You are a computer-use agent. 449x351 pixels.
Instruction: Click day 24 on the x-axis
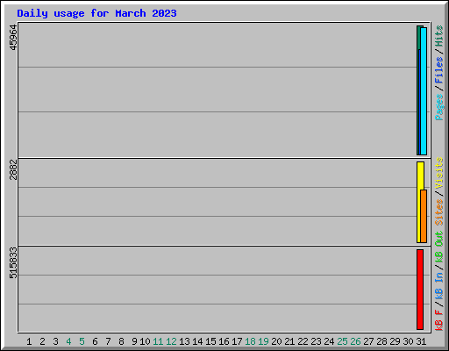[329, 341]
